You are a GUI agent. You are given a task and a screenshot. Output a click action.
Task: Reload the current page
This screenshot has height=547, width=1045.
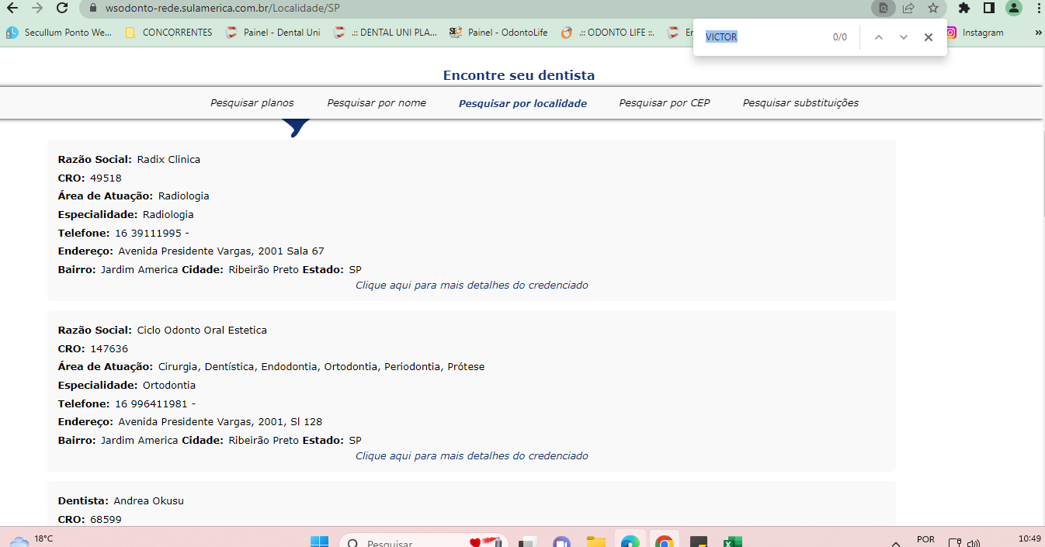click(63, 8)
